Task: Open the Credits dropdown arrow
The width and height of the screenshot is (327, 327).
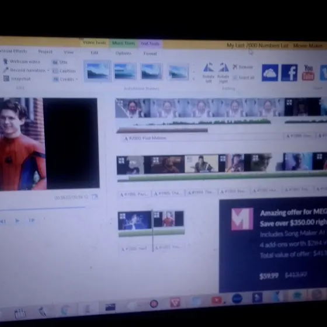Action: pyautogui.click(x=76, y=79)
